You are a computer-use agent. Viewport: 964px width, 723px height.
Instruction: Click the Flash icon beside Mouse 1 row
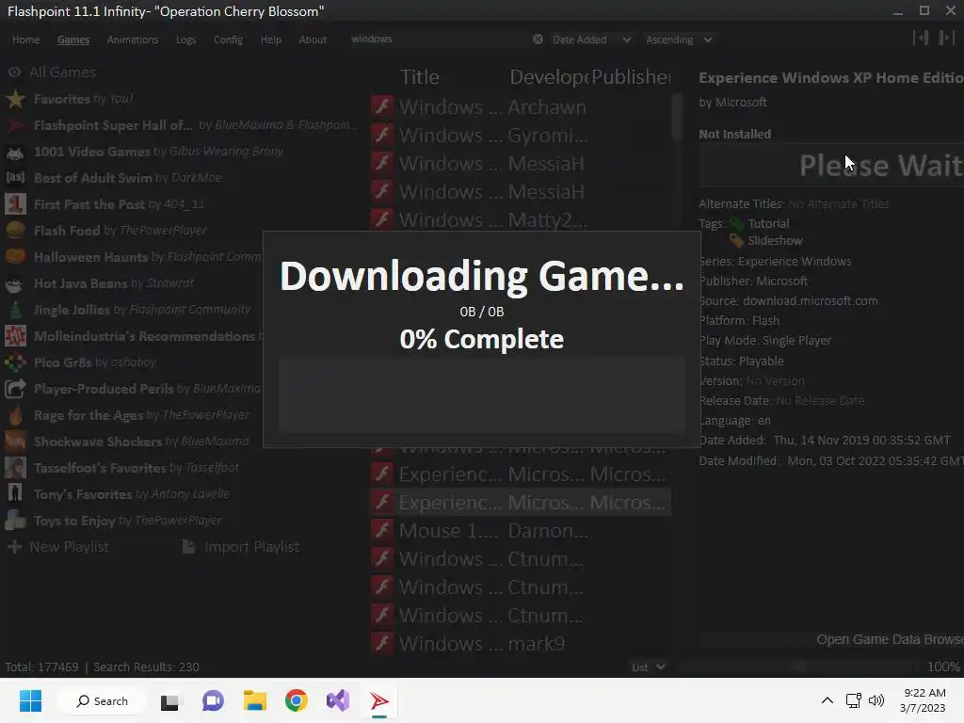coord(382,530)
